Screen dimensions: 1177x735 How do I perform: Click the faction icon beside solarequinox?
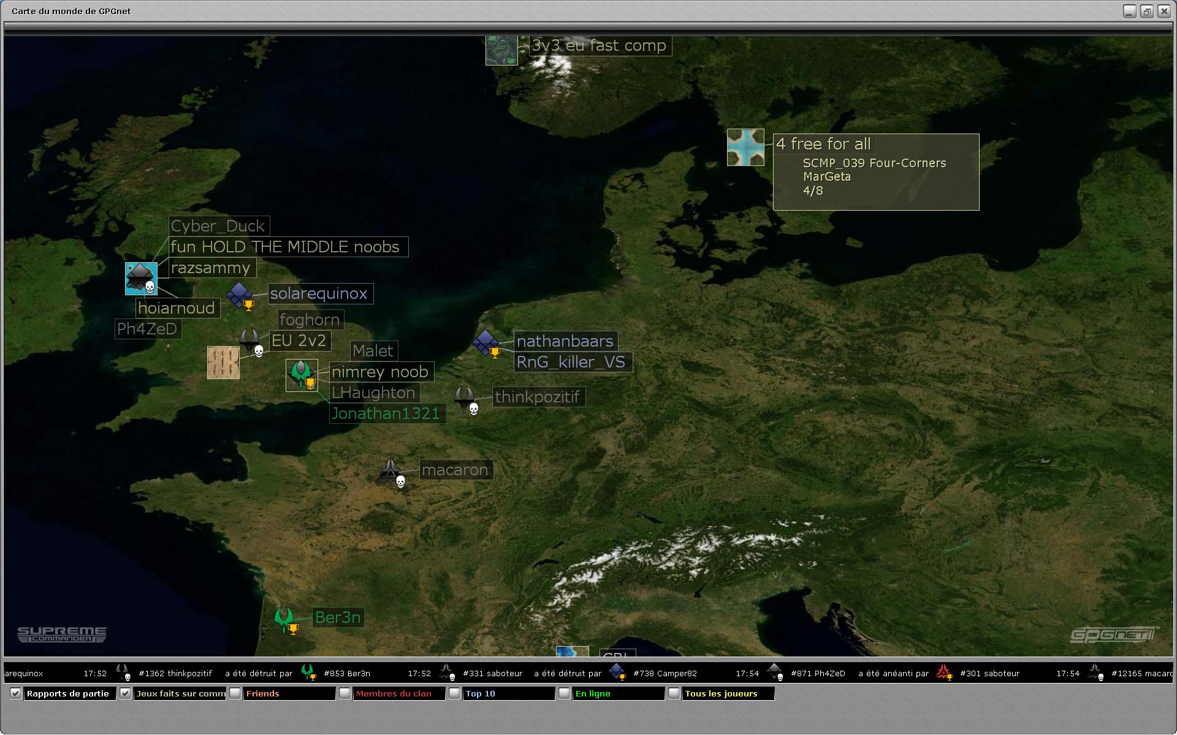pos(239,295)
